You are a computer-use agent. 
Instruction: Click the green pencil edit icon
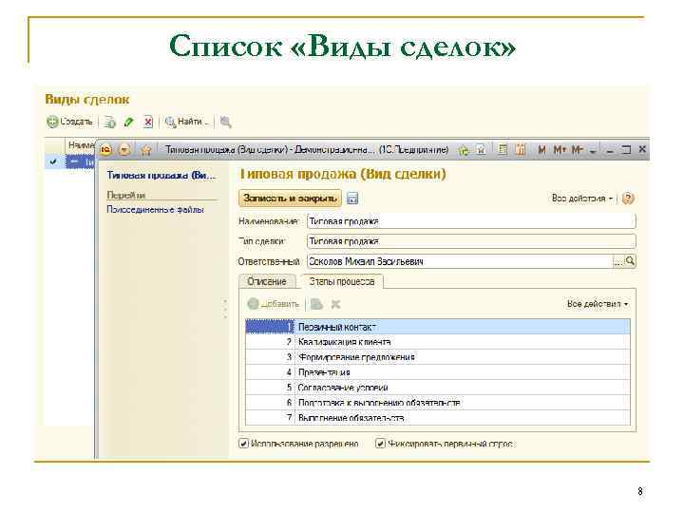click(x=128, y=123)
